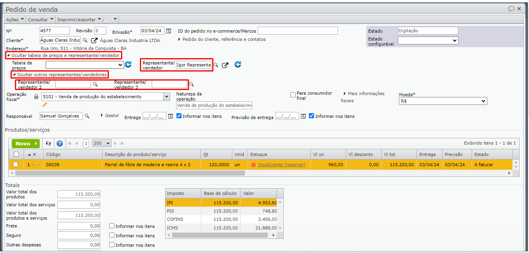Click the ID do pedido no e-commerce field
The image size is (529, 253).
[298, 31]
